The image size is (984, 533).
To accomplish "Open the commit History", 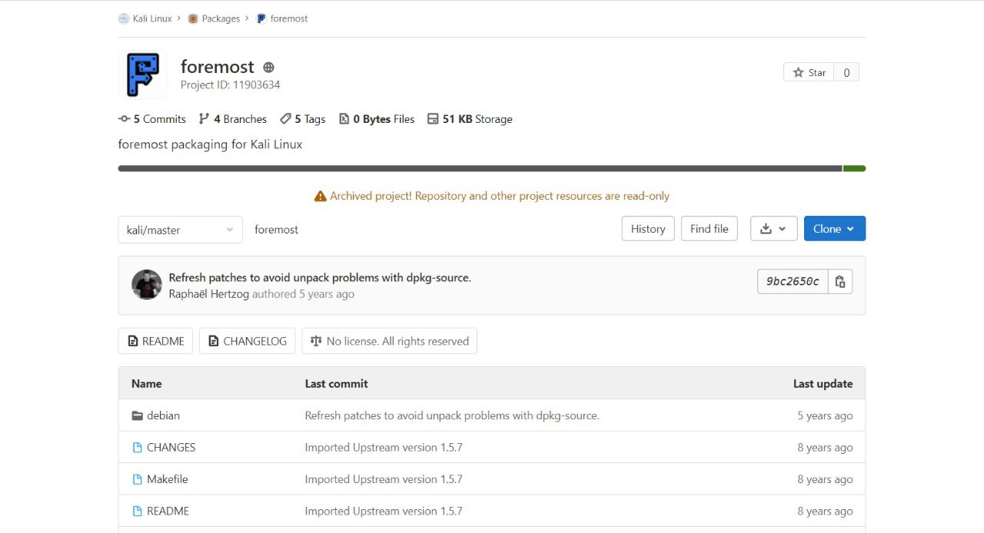I will point(647,228).
